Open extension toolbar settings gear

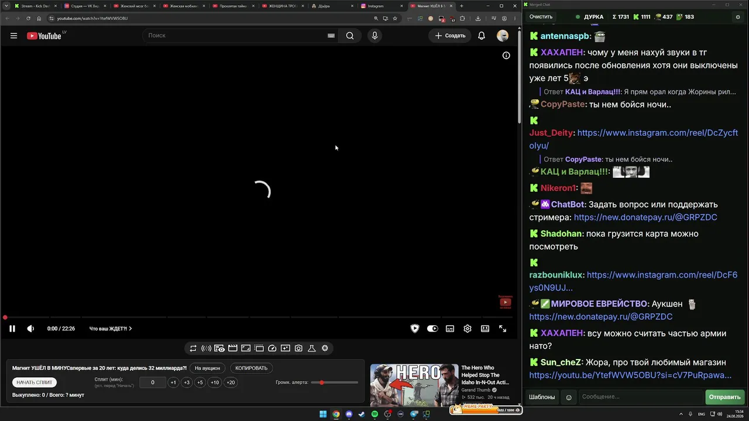point(325,348)
